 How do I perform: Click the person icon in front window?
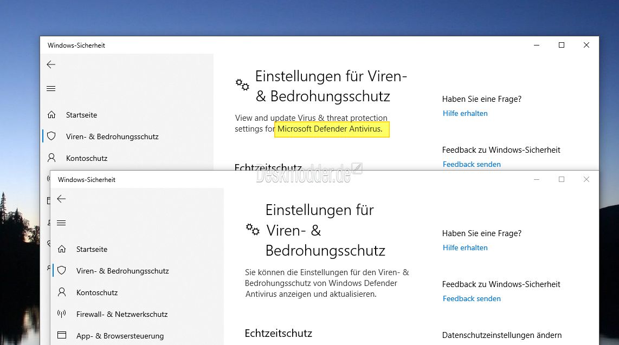[62, 292]
